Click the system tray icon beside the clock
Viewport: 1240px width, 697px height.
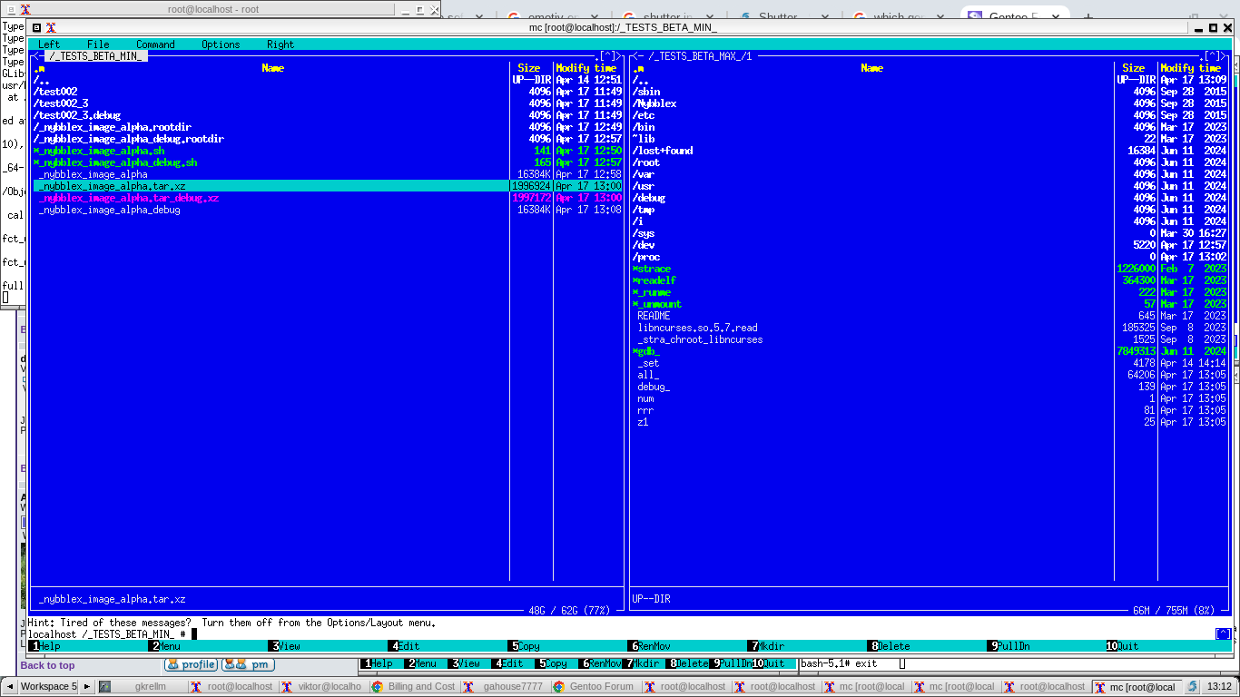point(1192,686)
